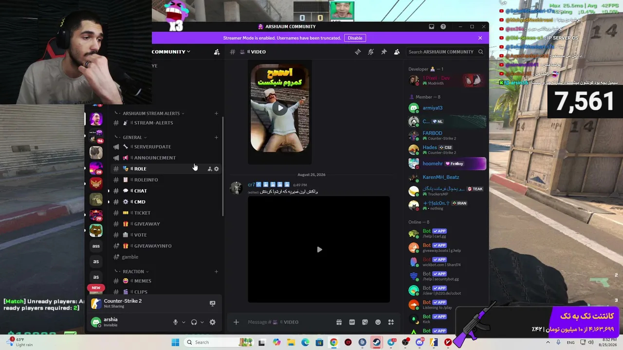Open the Apps launcher icon in message bar
623x350 pixels.
coord(391,322)
